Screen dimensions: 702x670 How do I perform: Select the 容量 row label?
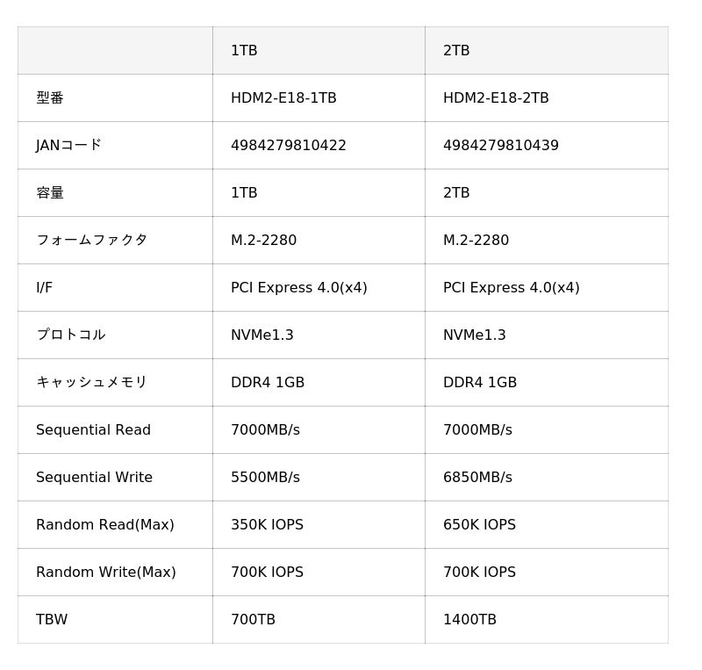tap(50, 193)
